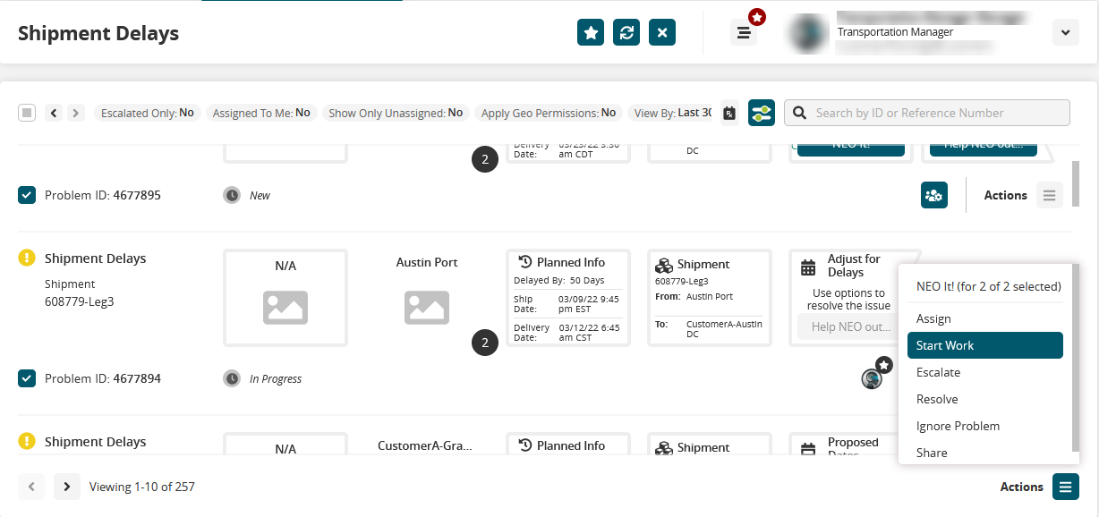The image size is (1099, 517).
Task: Click the Viewing 1-10 of 257 text
Action: point(142,487)
